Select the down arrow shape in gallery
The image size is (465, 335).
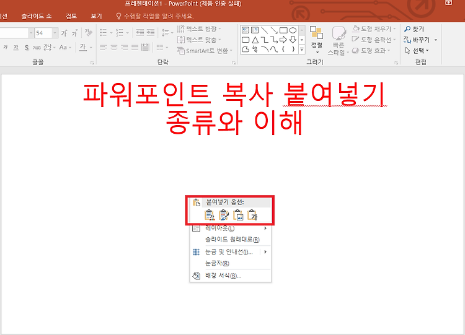pyautogui.click(x=293, y=40)
